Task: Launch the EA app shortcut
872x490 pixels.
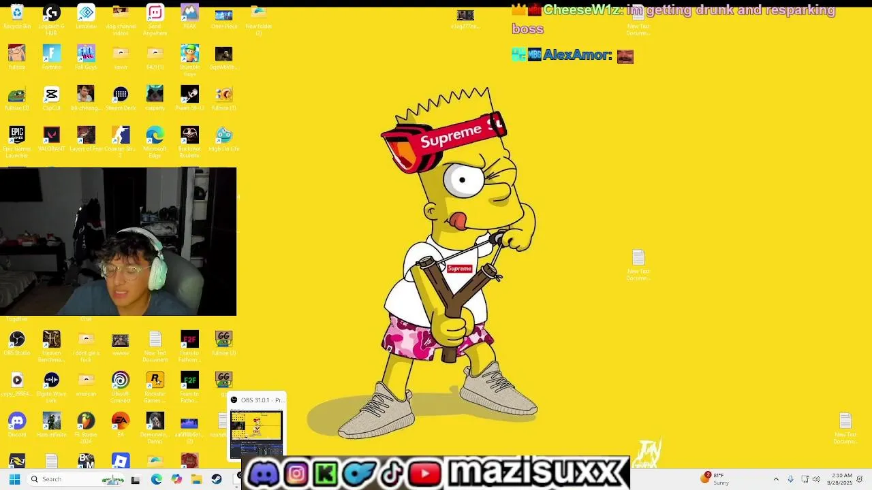Action: [x=121, y=425]
